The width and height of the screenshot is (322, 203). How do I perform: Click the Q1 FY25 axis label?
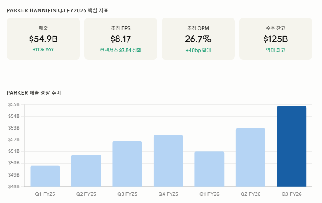[45, 194]
